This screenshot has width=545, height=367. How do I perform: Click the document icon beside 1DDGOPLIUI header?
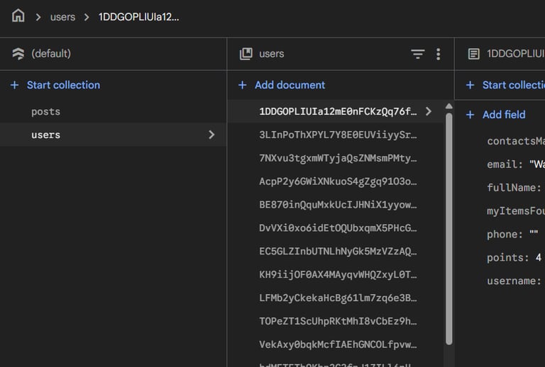(x=474, y=54)
